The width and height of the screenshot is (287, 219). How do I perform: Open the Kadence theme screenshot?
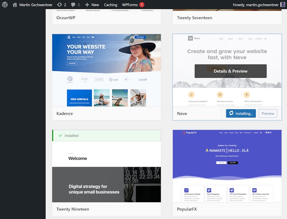pos(107,70)
